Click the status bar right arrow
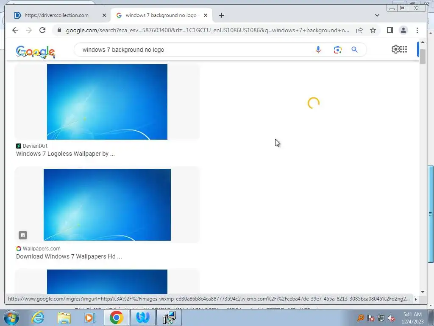The image size is (434, 326). point(415,299)
